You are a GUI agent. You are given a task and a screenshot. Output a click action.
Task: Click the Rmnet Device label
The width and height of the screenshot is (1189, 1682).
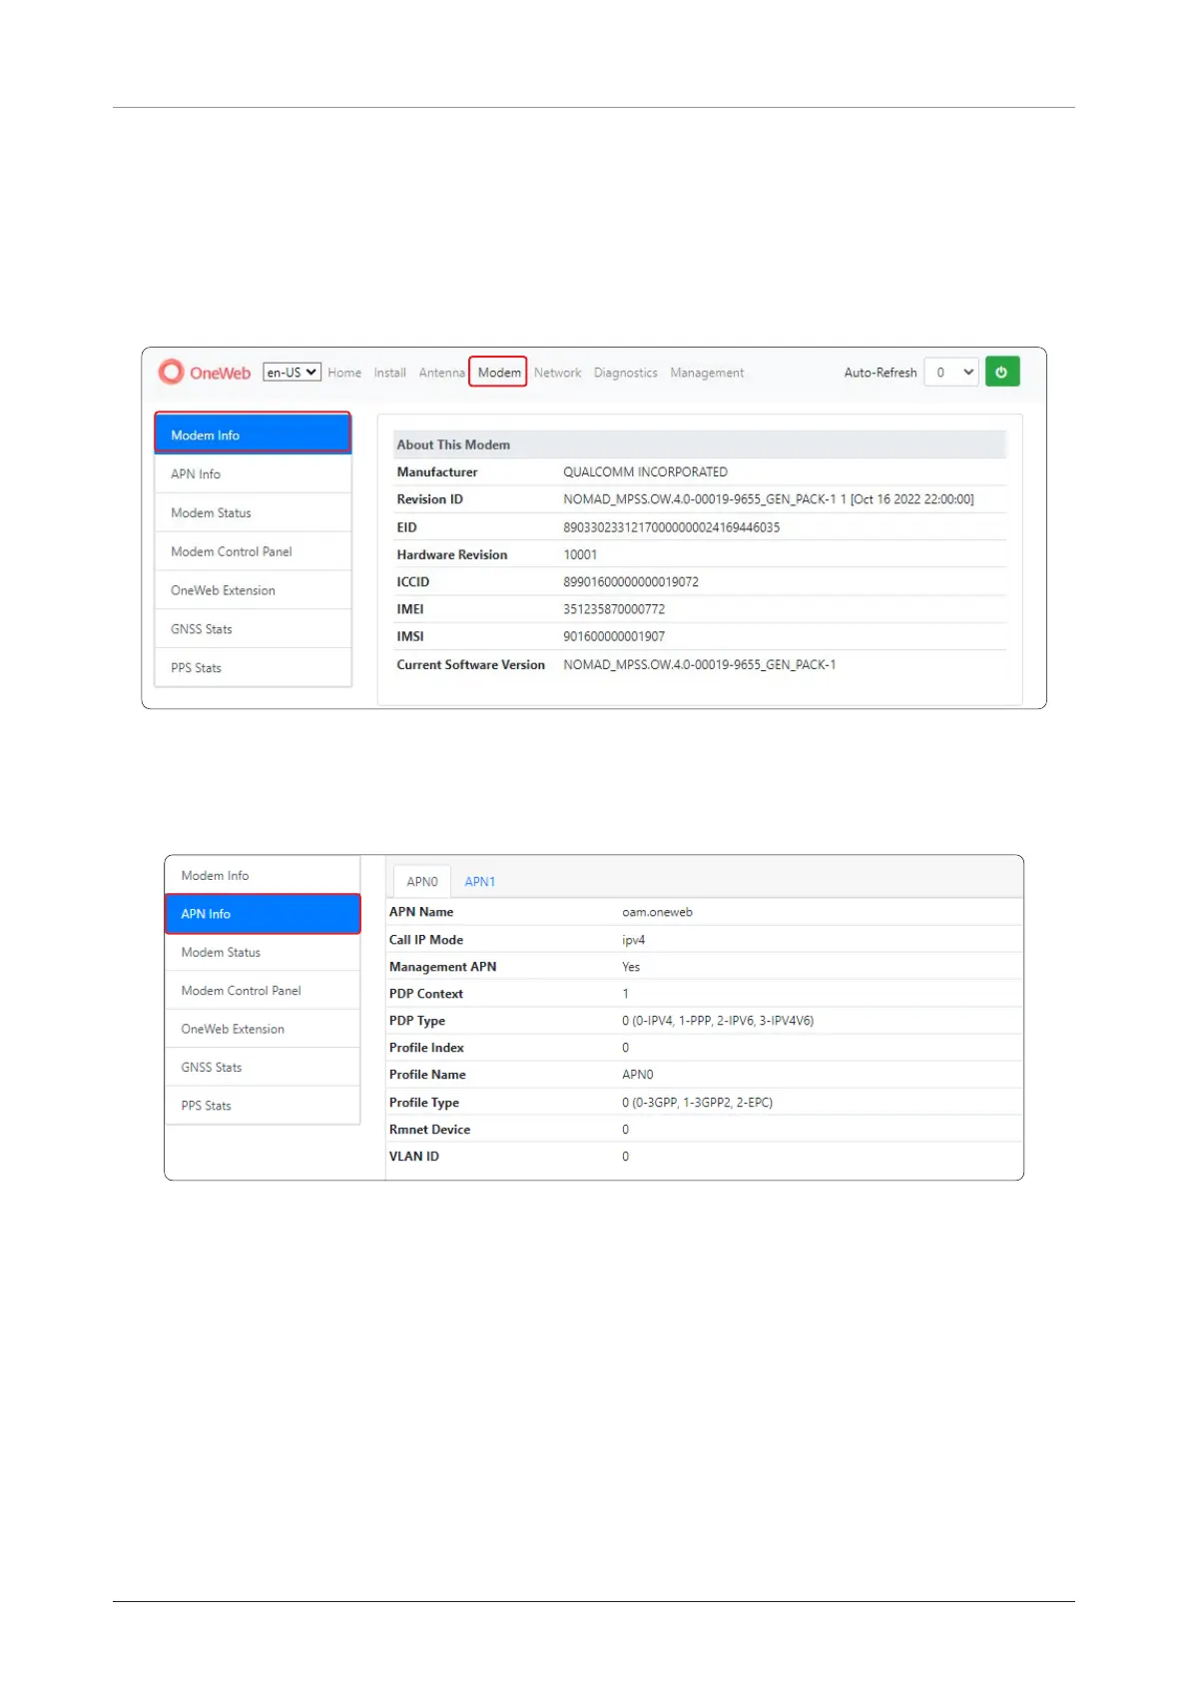coord(429,1130)
